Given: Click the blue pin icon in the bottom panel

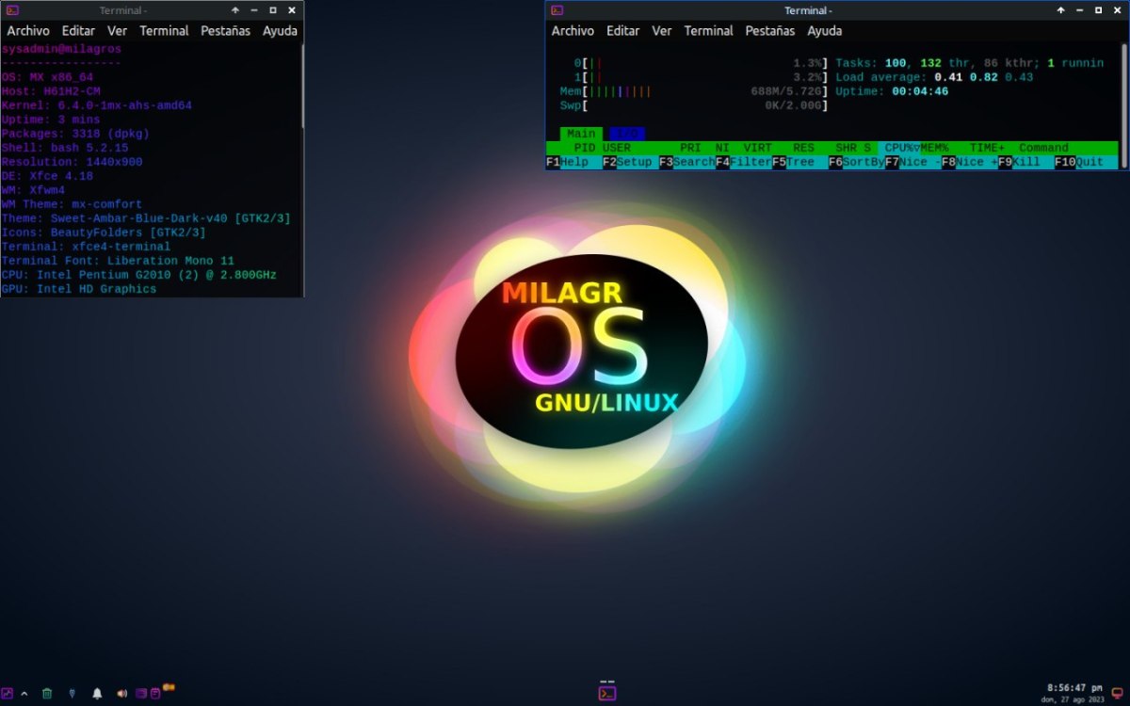Looking at the screenshot, I should click(73, 694).
